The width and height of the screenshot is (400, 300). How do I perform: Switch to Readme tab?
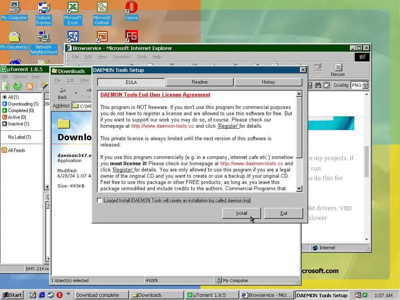(200, 82)
